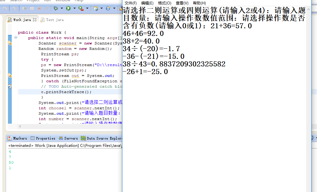Click the Step Return debug icon
The width and height of the screenshot is (317, 192).
coord(14,8)
